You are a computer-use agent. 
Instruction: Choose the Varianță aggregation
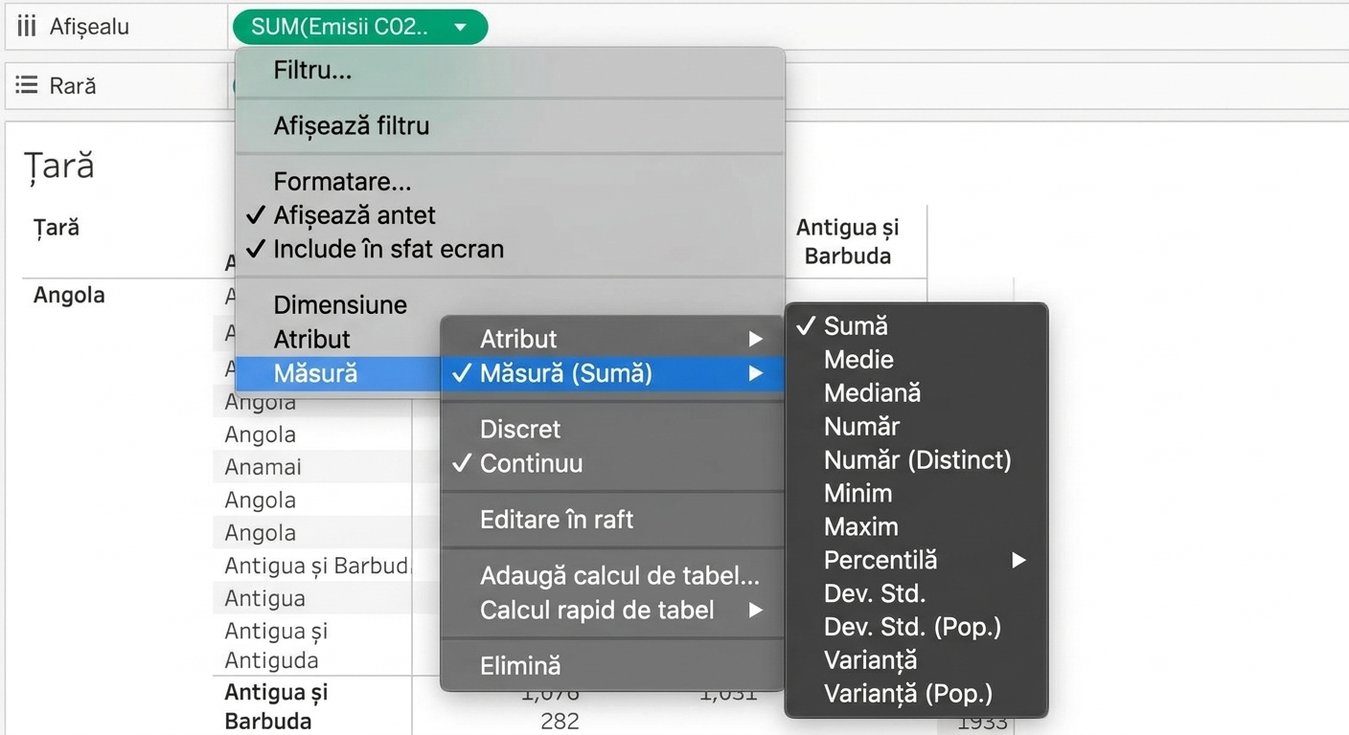(x=916, y=660)
